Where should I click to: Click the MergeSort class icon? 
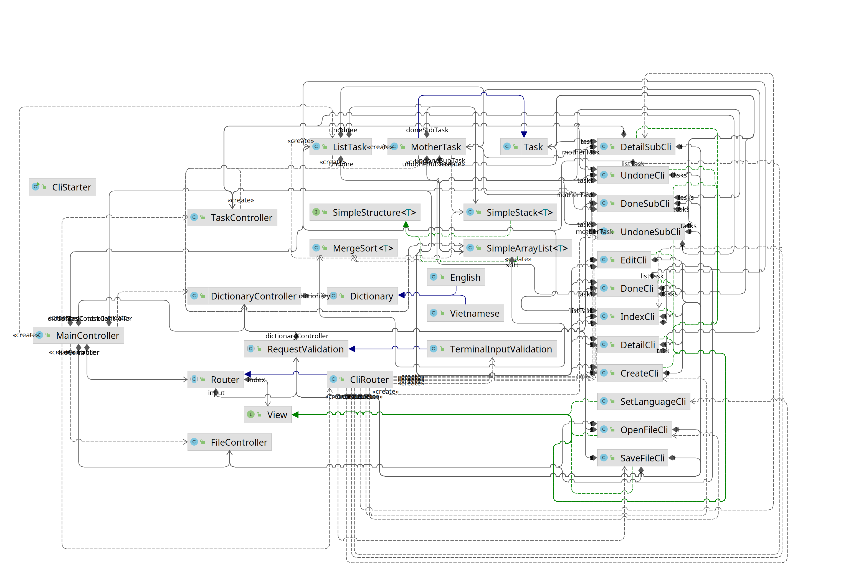pyautogui.click(x=316, y=248)
